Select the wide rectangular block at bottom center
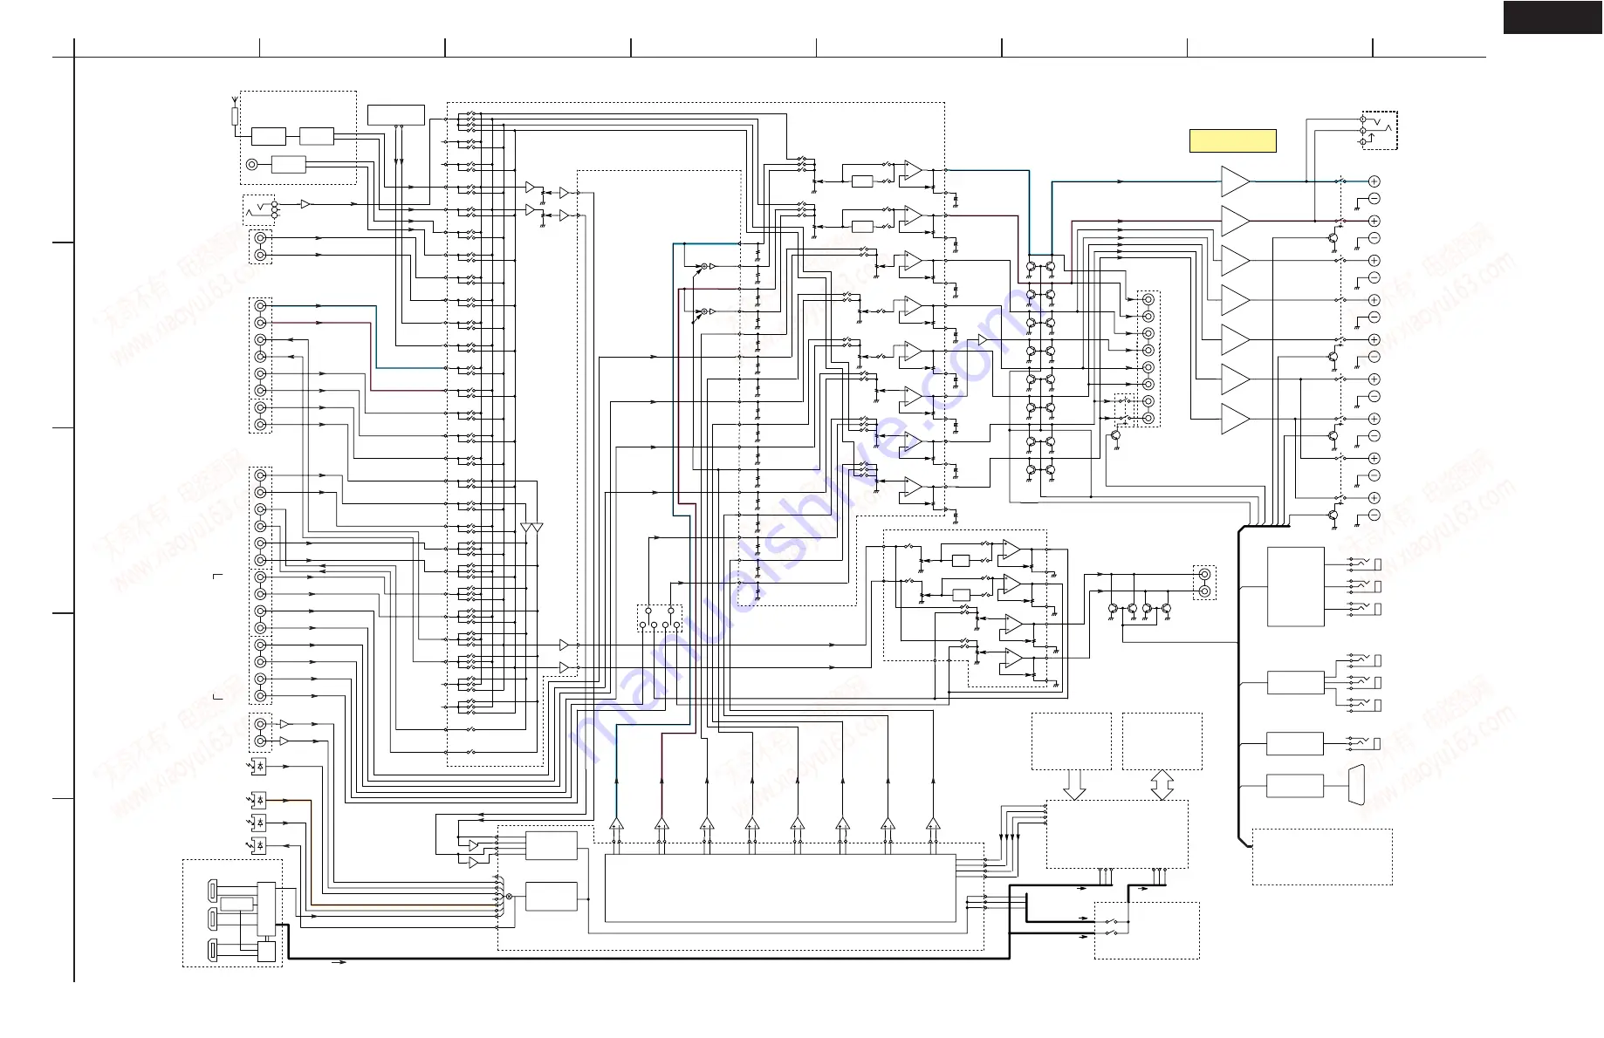 point(780,887)
